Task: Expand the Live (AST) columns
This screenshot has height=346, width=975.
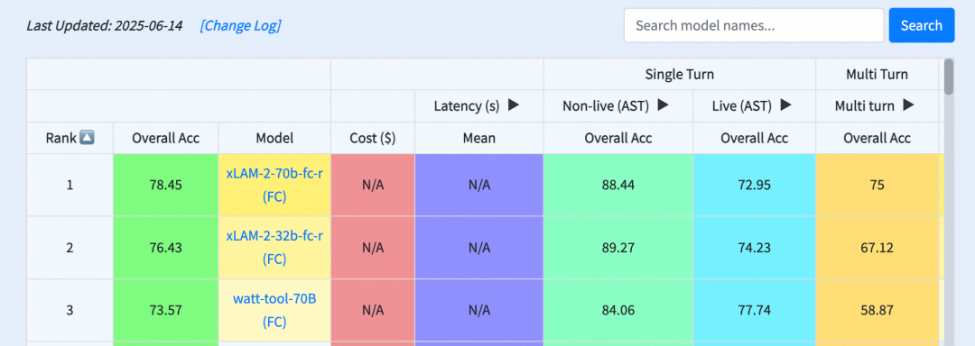Action: pos(785,105)
